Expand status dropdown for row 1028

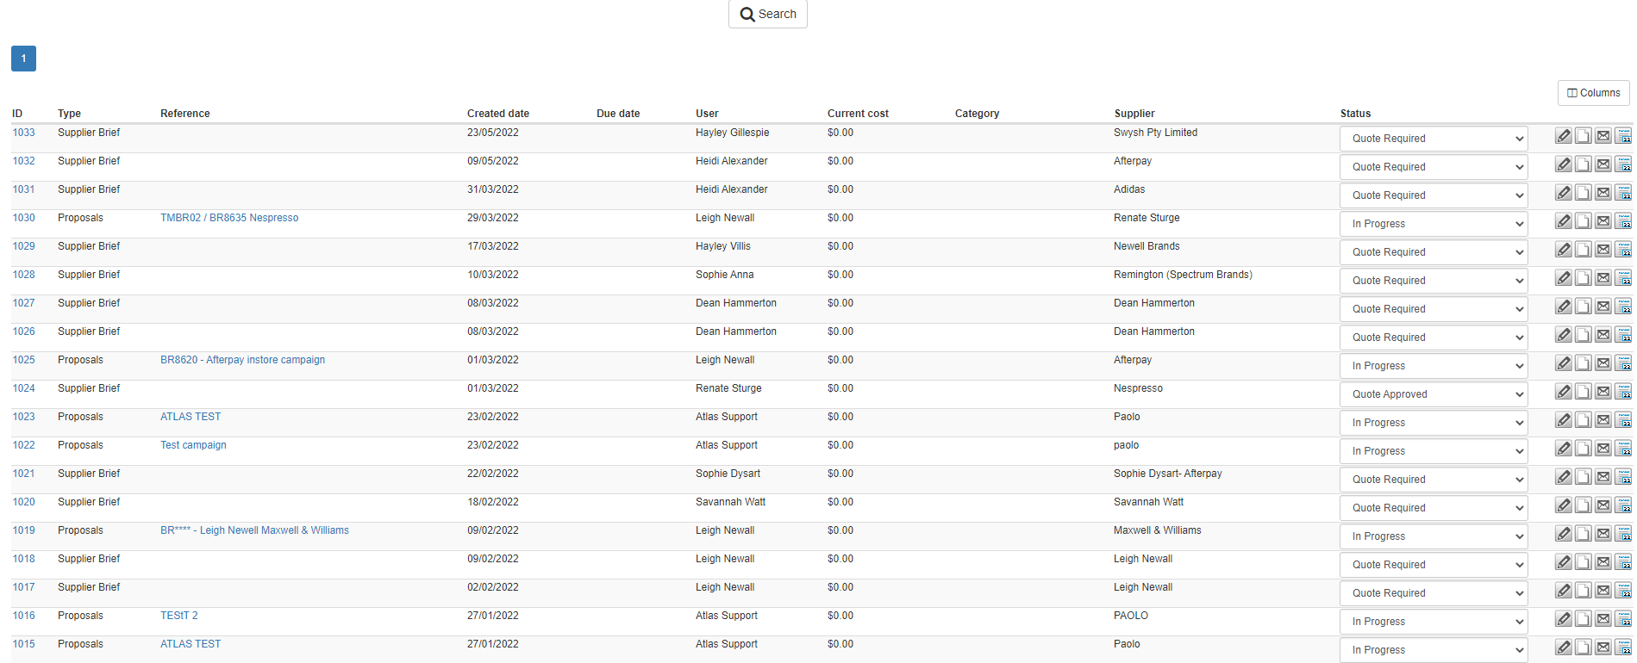(x=1434, y=281)
